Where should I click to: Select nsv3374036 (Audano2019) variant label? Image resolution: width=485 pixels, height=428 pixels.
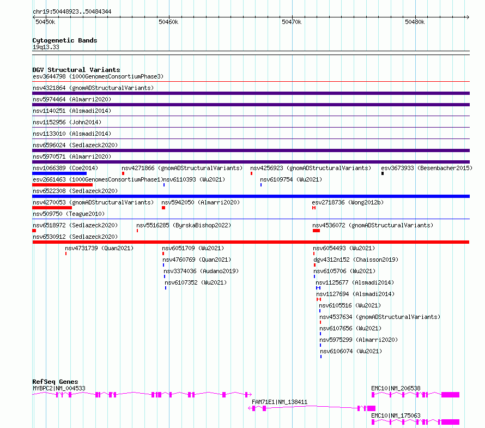click(201, 271)
